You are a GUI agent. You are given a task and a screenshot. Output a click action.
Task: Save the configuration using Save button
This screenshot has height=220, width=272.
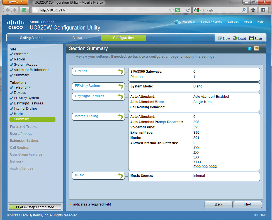[x=255, y=38]
